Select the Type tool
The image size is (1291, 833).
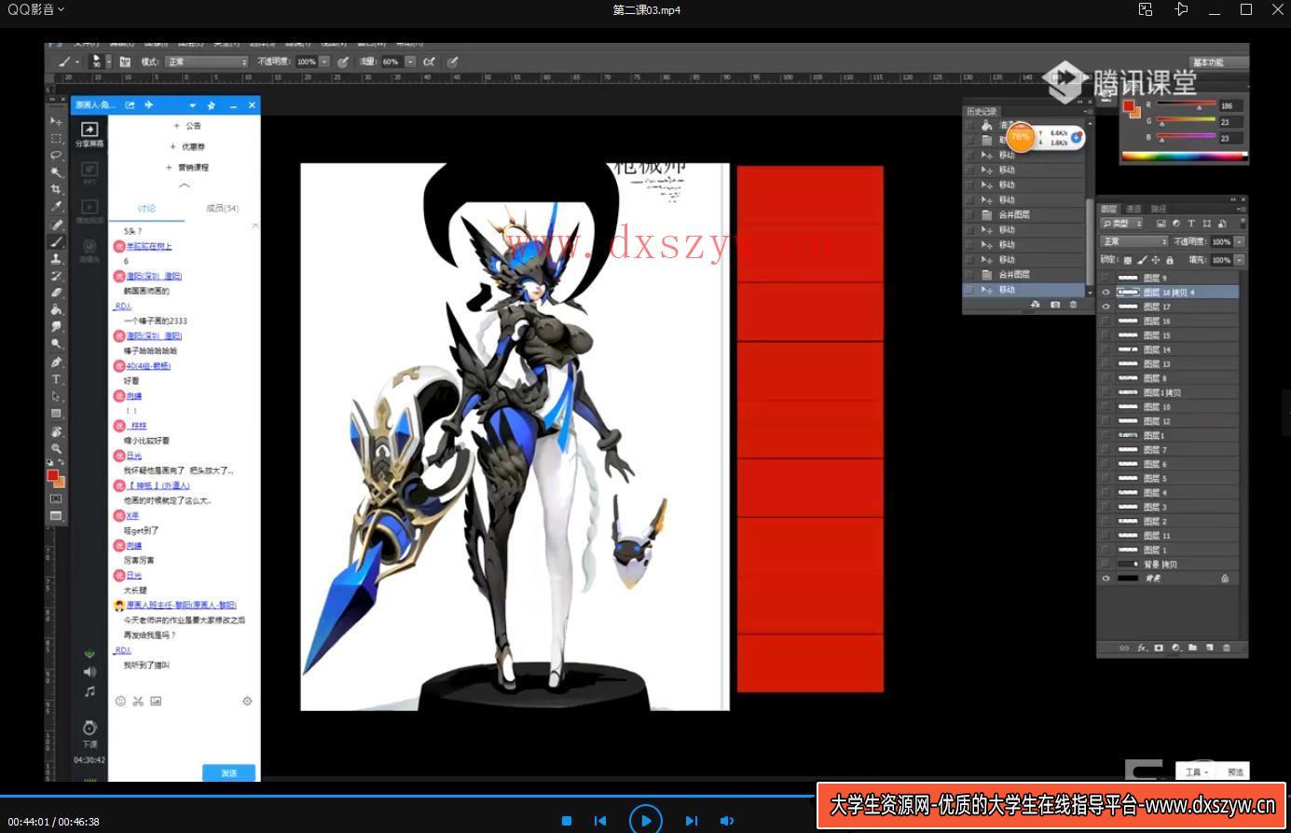pyautogui.click(x=56, y=379)
